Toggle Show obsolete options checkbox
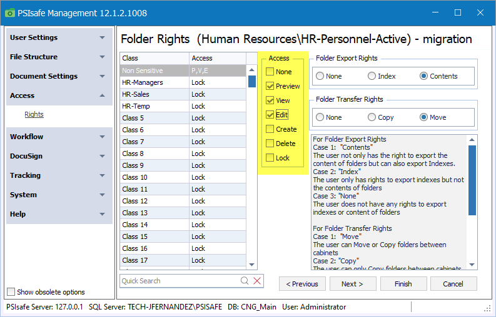 (x=11, y=292)
